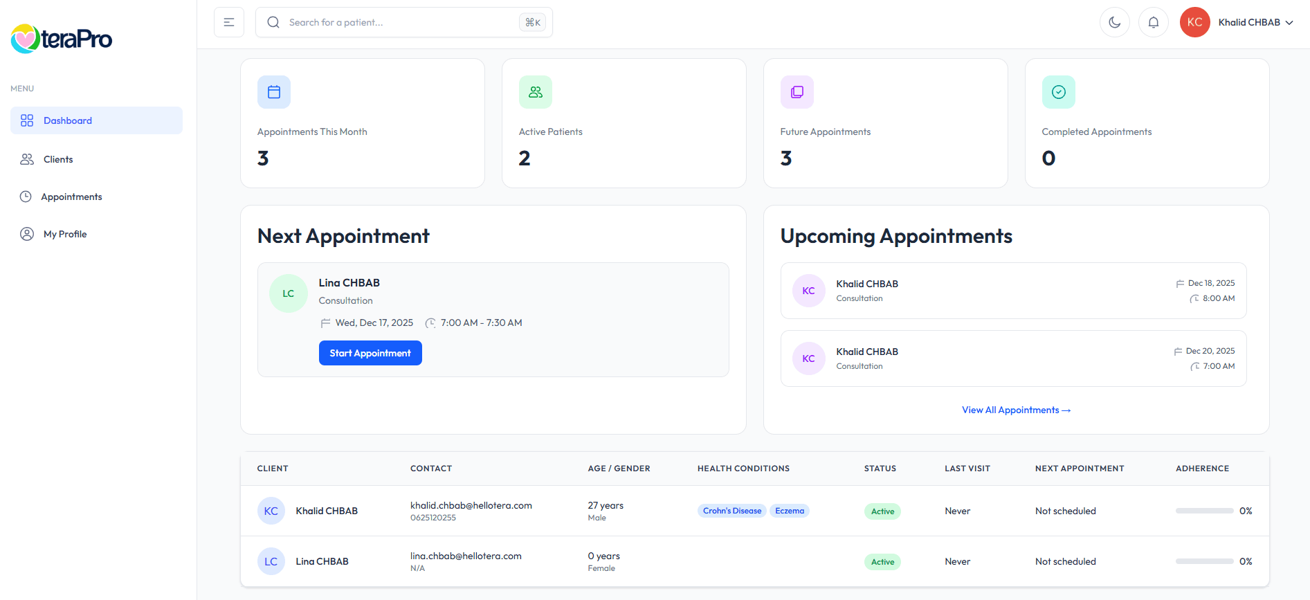Viewport: 1310px width, 600px height.
Task: Click the Clients people icon in the sidebar
Action: [x=27, y=159]
